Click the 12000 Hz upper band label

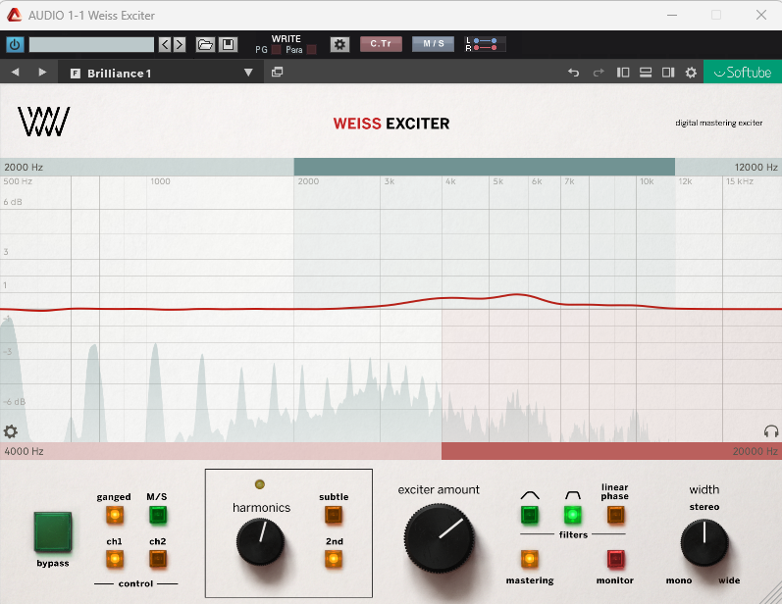[x=756, y=167]
